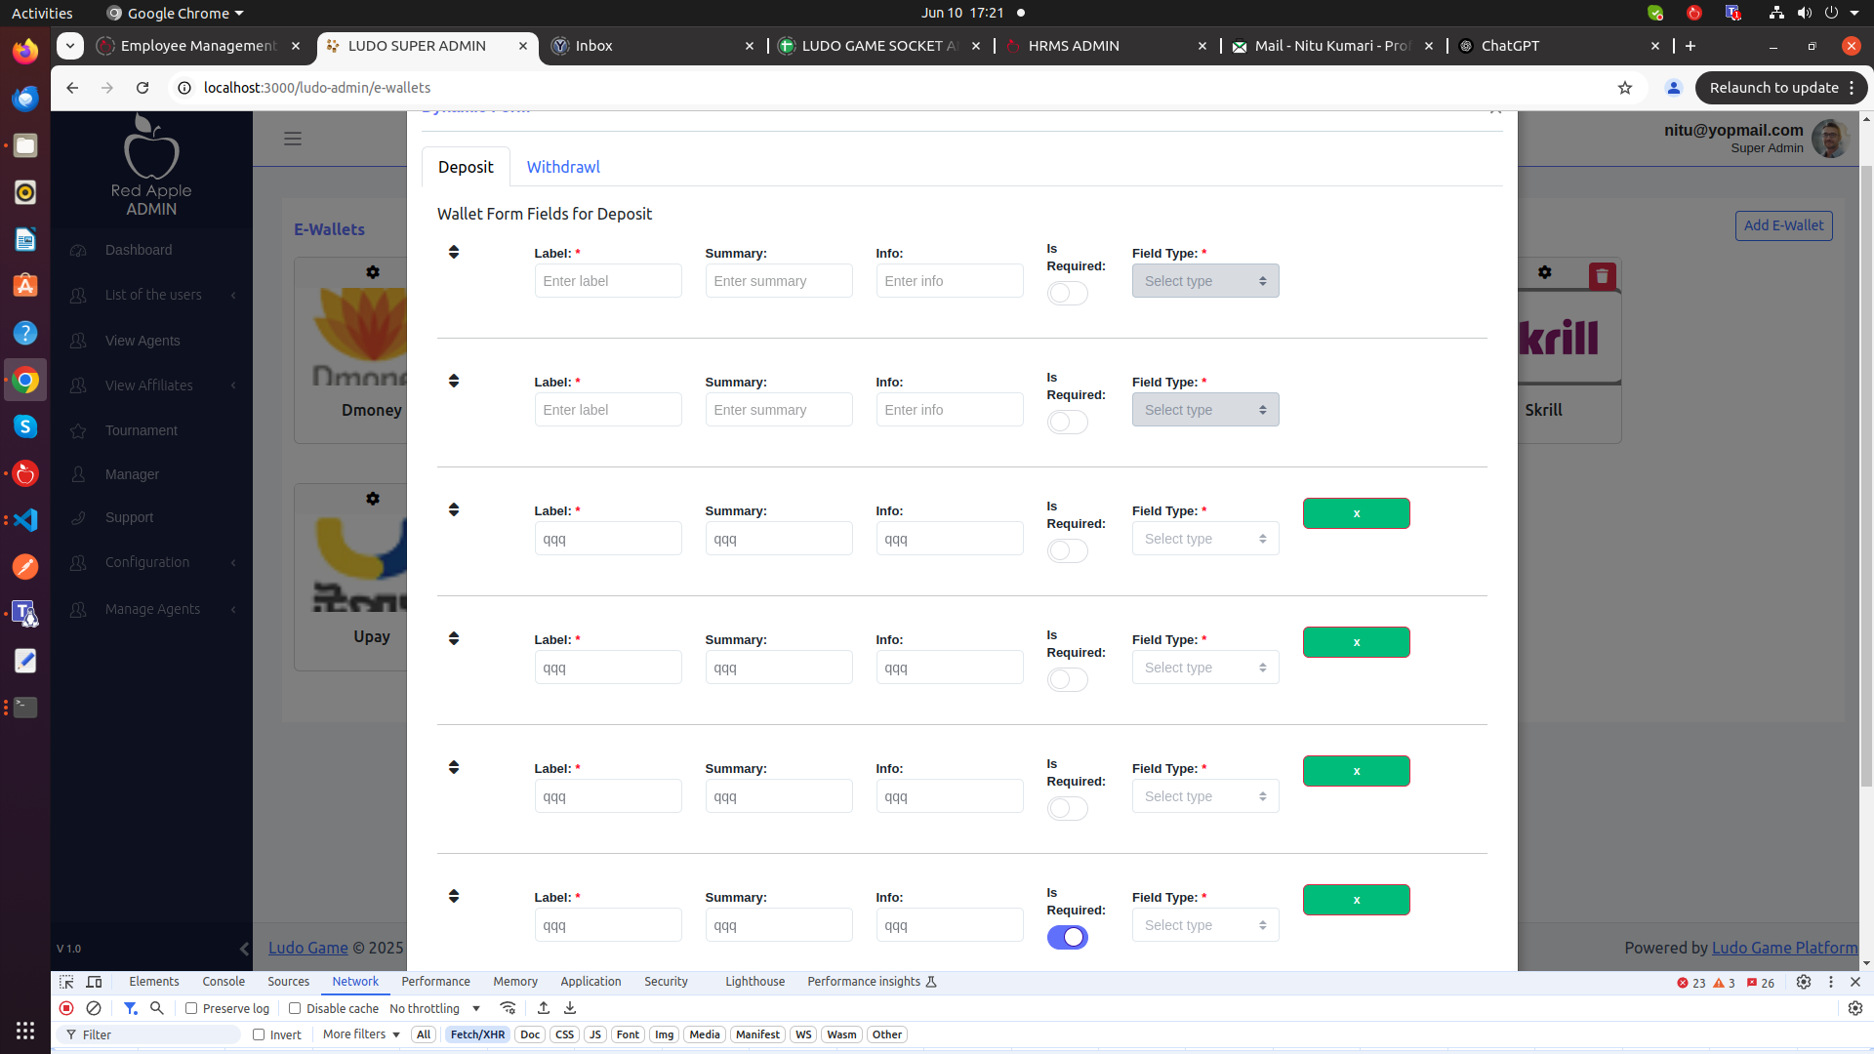Open Field Type dropdown in the fourth row

[1205, 668]
